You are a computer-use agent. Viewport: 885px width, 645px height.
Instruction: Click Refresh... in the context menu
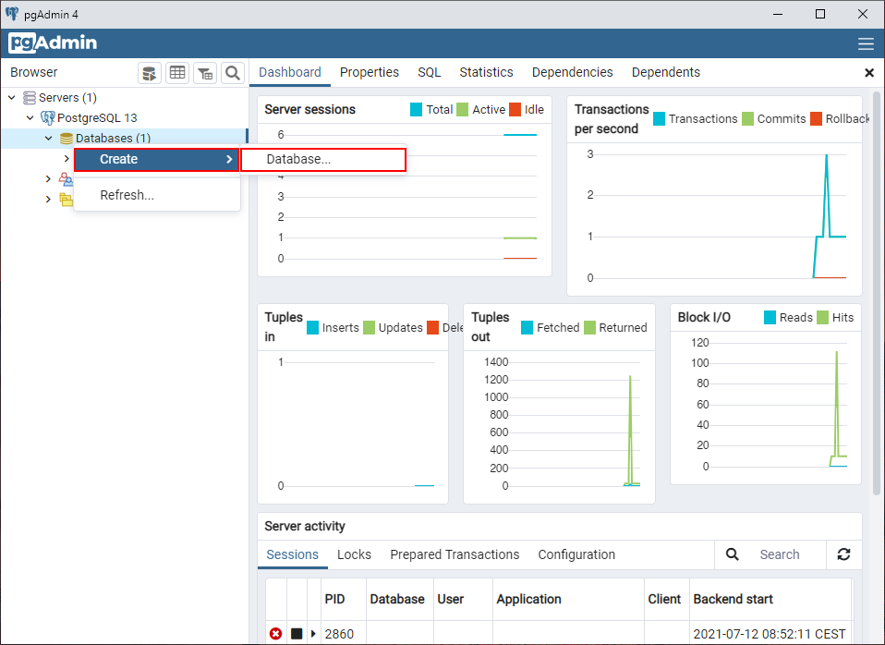(x=127, y=194)
